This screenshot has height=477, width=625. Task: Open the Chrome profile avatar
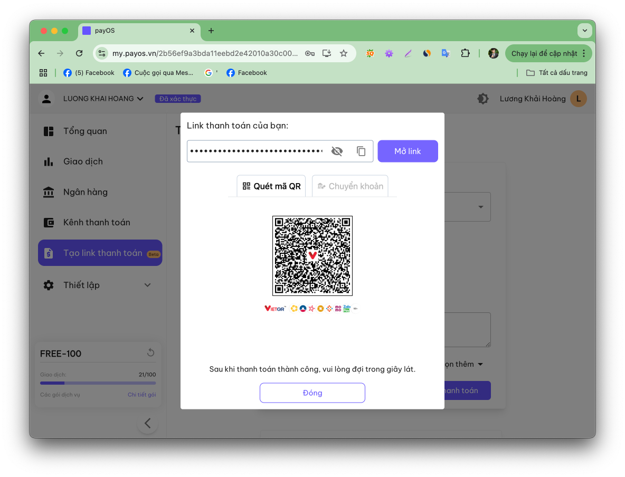tap(494, 53)
